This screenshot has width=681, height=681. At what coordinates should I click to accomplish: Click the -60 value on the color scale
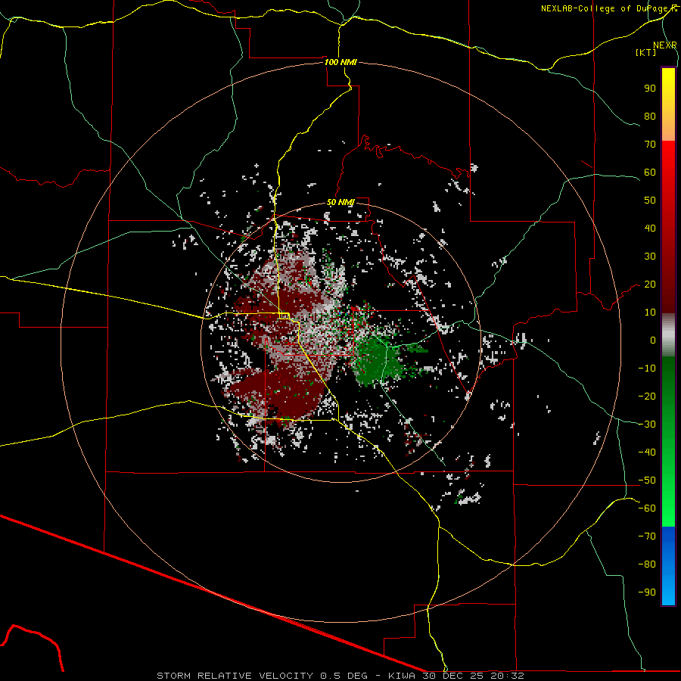click(647, 508)
